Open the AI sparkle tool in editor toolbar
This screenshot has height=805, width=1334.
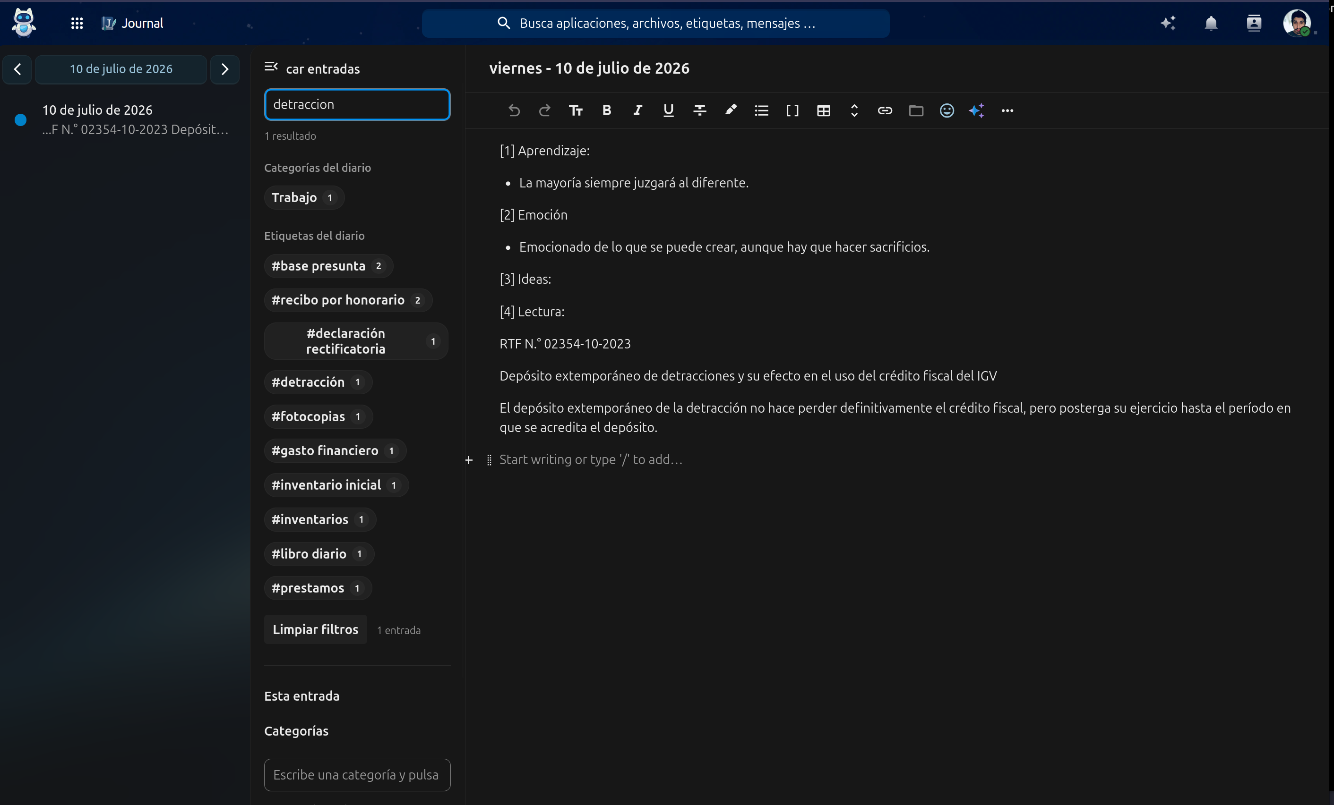977,111
